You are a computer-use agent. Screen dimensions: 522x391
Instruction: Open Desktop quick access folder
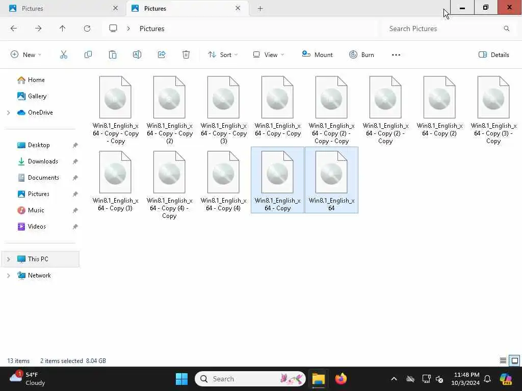(x=39, y=145)
